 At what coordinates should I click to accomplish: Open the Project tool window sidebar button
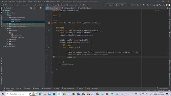(x=1, y=10)
